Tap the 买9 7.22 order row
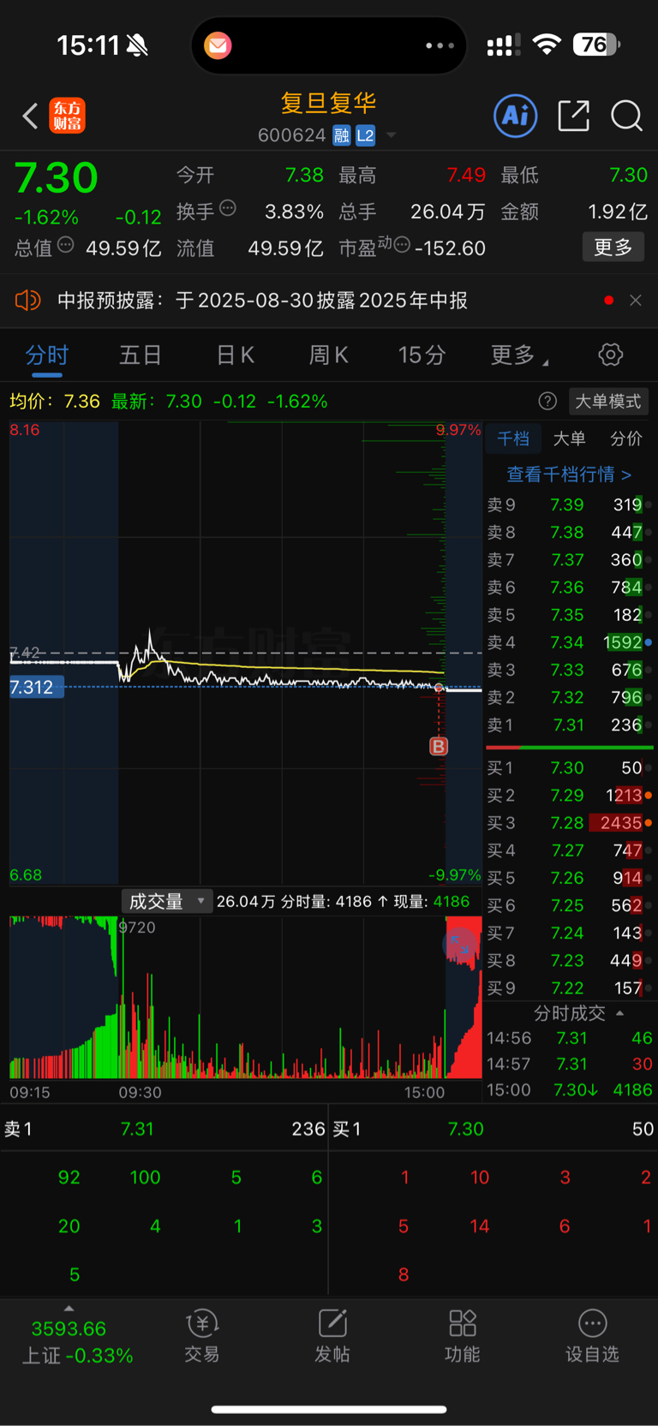658x1426 pixels. [x=570, y=988]
